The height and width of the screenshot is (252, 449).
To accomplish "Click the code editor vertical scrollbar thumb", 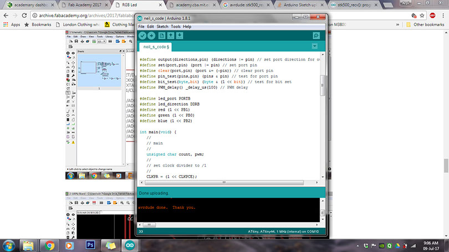I will pos(323,85).
